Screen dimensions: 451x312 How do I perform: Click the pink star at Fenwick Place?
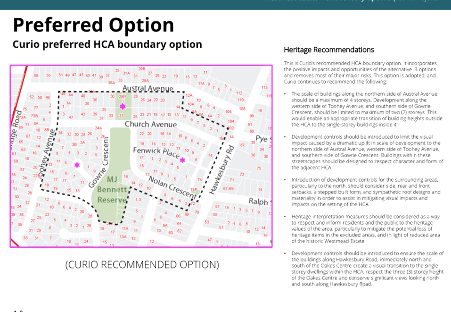(x=182, y=160)
